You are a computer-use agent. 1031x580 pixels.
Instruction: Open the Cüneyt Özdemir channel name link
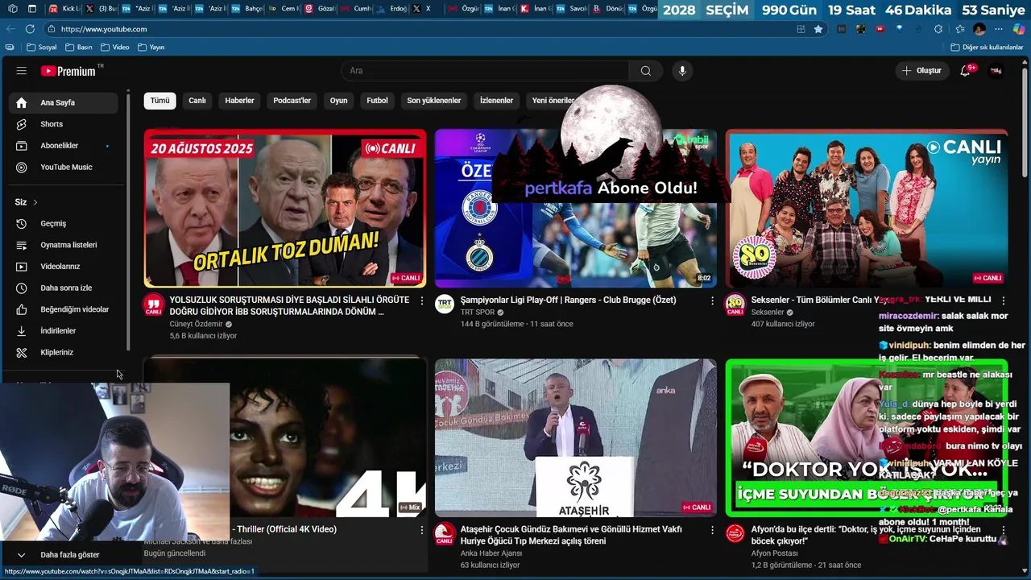pos(196,324)
